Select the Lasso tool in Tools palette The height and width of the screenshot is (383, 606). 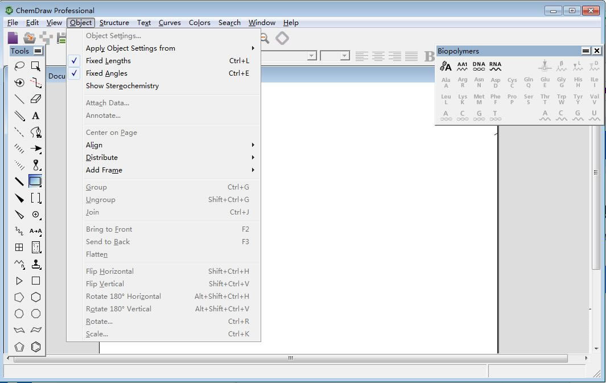pyautogui.click(x=19, y=66)
